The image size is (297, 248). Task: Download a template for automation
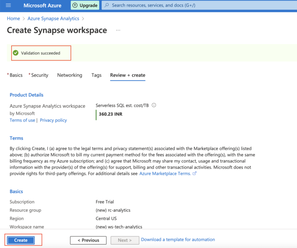point(178,240)
